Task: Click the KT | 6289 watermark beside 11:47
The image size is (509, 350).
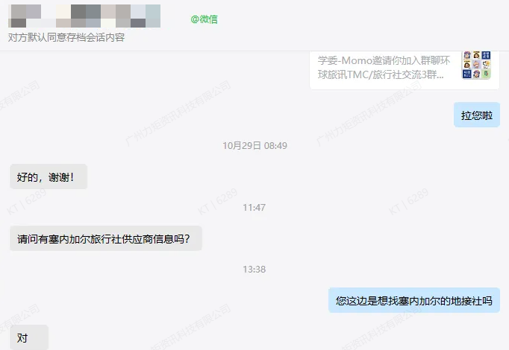Action: coord(217,202)
